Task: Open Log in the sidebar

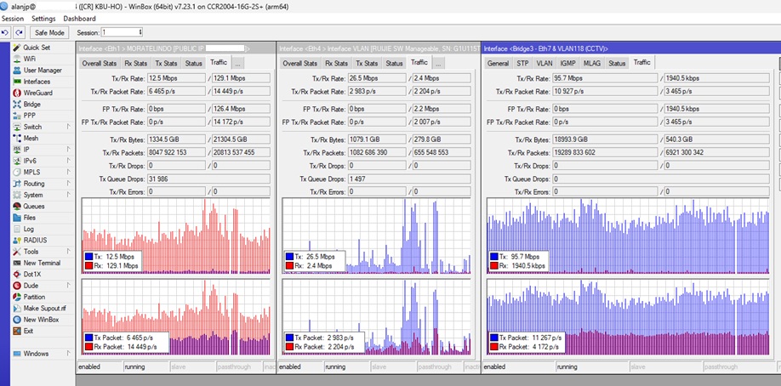Action: click(x=23, y=229)
